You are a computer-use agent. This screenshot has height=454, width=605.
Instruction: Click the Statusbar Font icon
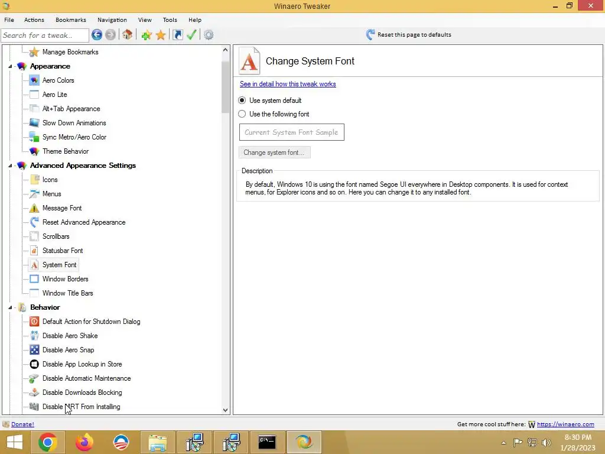coord(34,251)
